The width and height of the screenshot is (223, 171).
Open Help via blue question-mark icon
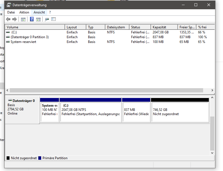pos(32,19)
